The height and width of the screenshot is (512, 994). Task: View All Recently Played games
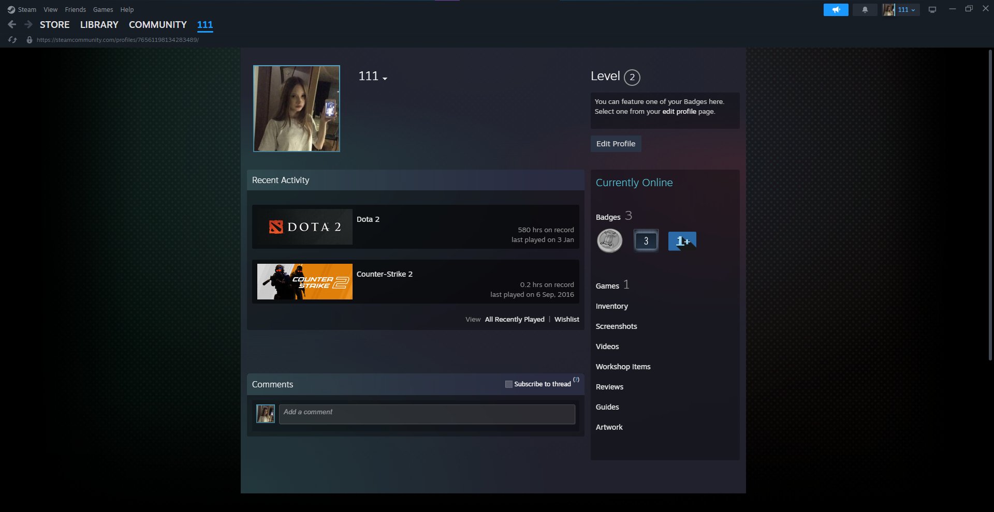coord(515,320)
